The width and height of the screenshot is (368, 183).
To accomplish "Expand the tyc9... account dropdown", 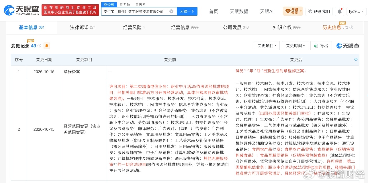I will [356, 11].
